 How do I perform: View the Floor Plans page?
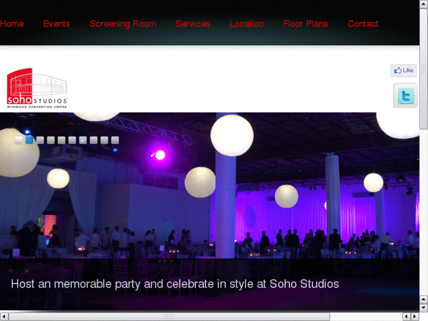pos(306,24)
